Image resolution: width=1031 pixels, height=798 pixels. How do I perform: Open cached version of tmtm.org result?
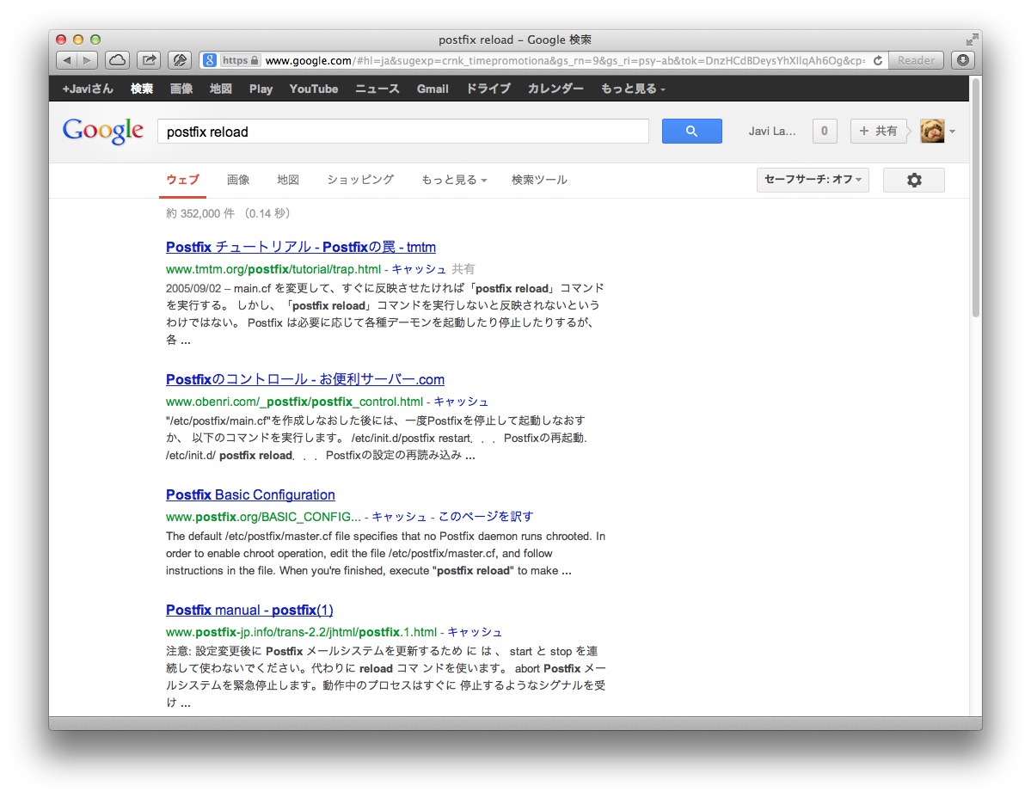[x=418, y=269]
